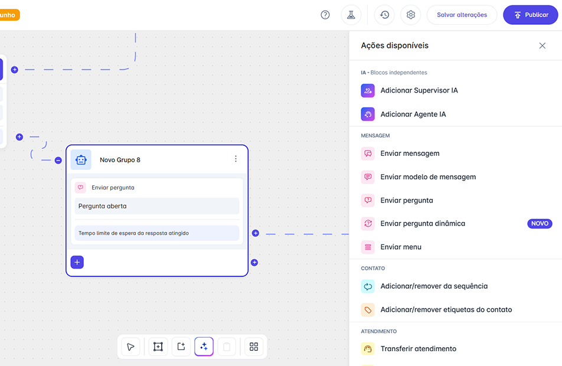
Task: Click the etiquetas tag icon
Action: [x=368, y=310]
